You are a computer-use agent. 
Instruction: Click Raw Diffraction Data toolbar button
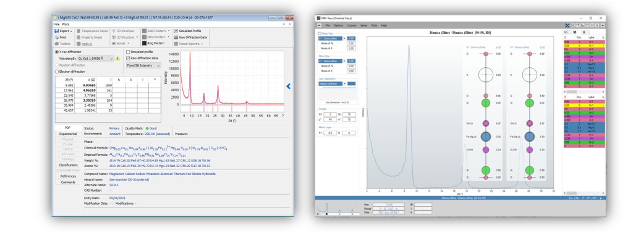(x=190, y=38)
